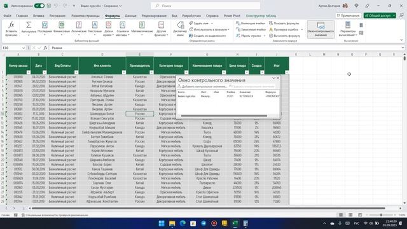Viewport: 407px width, 229px height.
Task: Open Calculation Options dropdown
Action: [348, 29]
